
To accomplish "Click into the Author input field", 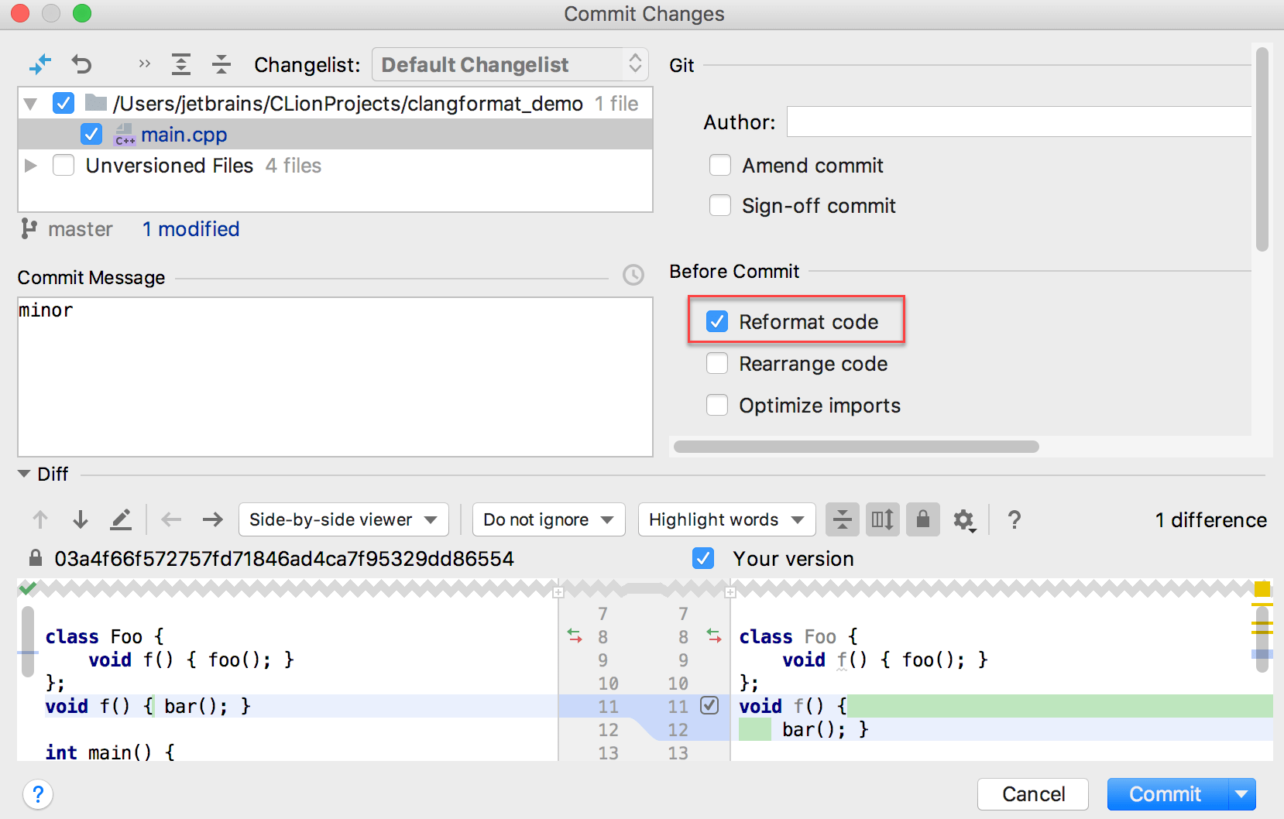I will coord(1018,122).
